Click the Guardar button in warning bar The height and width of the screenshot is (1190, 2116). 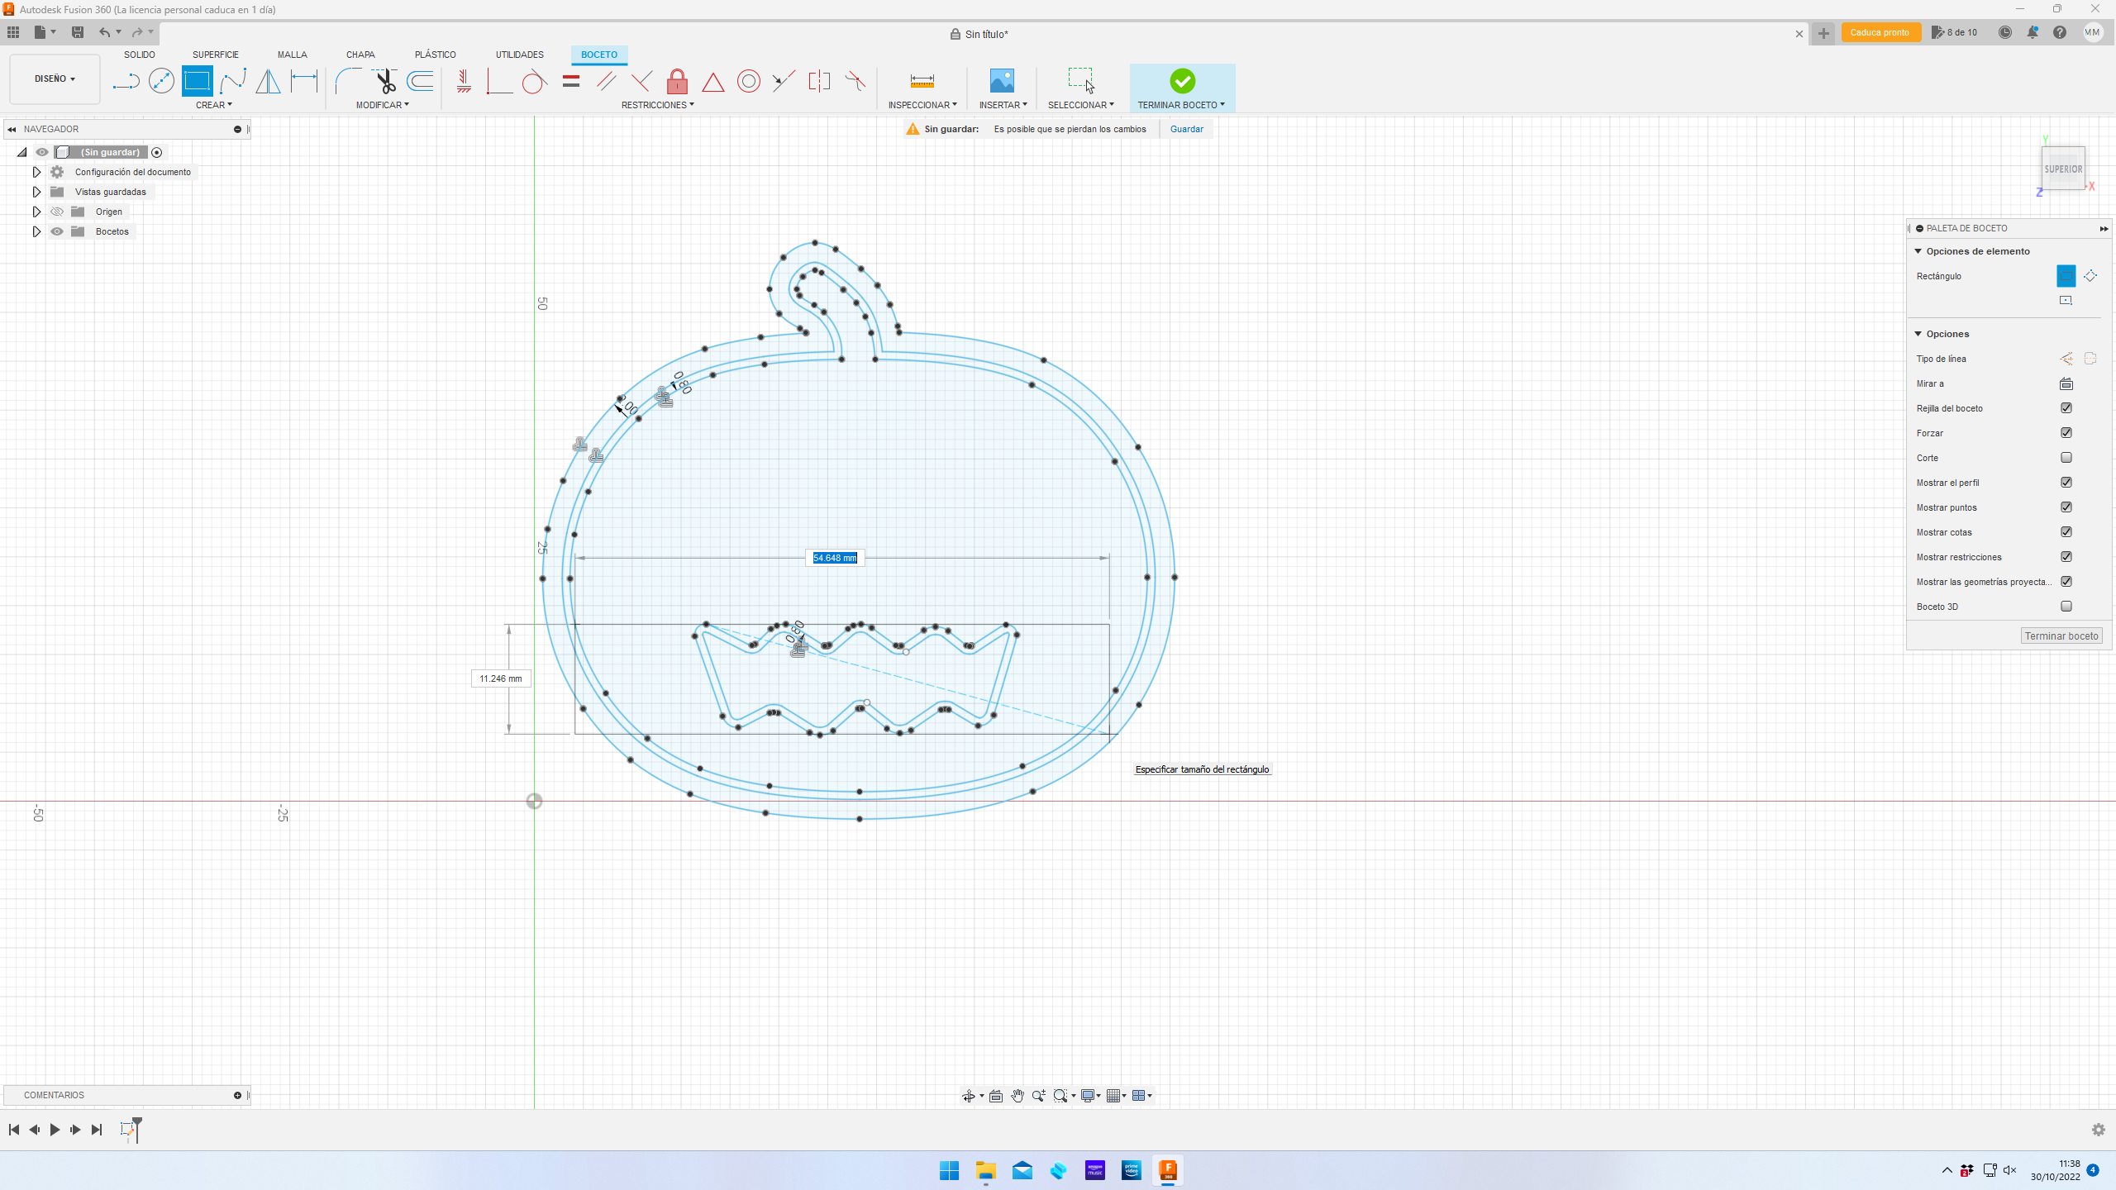[x=1186, y=129]
